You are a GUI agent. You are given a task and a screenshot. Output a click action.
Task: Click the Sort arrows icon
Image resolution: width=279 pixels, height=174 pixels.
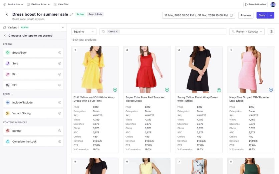(8, 63)
